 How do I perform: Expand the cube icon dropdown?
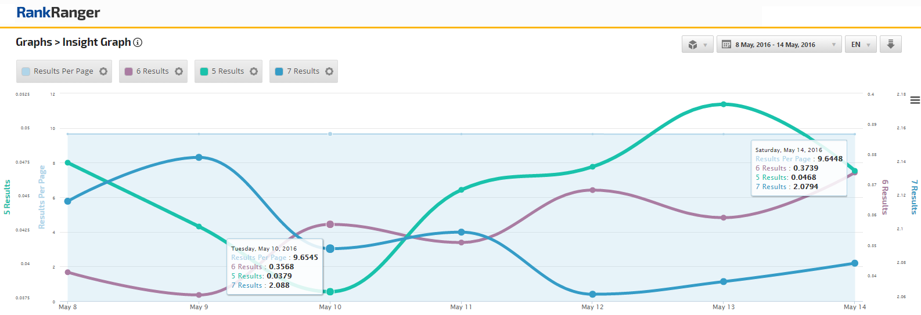point(697,45)
